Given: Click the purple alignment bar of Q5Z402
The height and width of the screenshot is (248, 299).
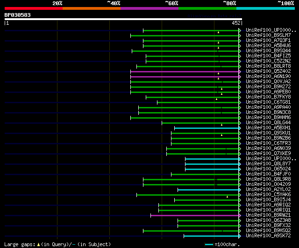Looking at the screenshot, I should [x=185, y=71].
